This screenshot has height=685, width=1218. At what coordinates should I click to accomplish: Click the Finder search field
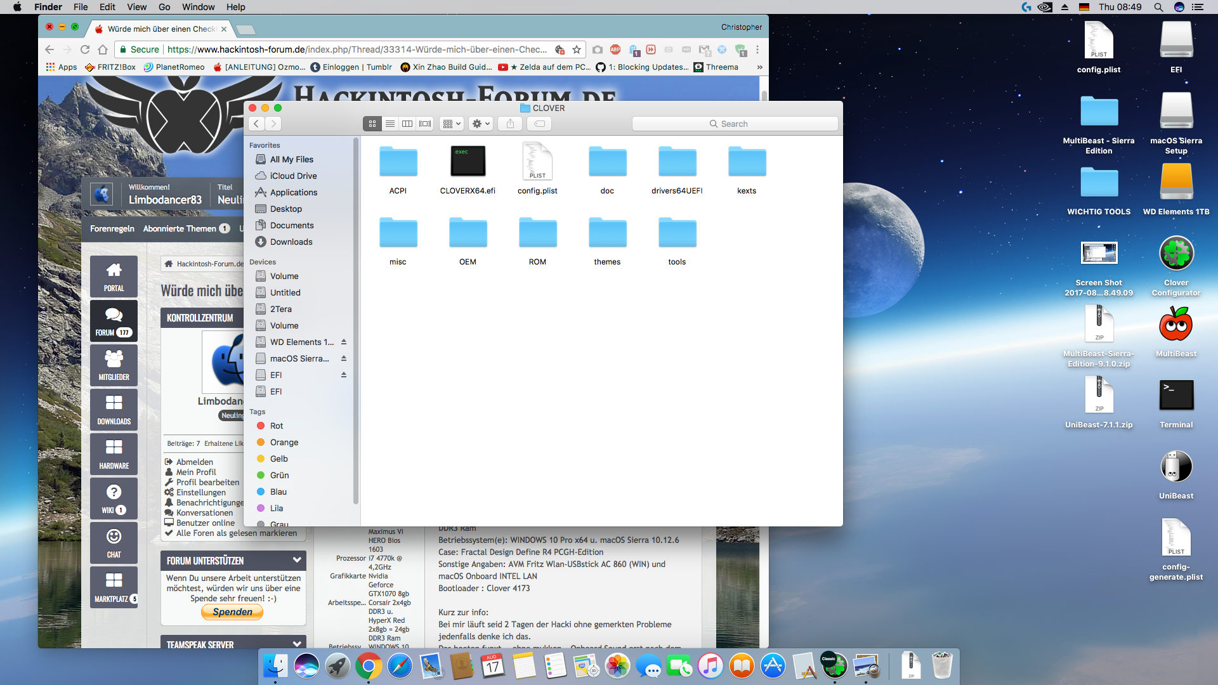735,124
